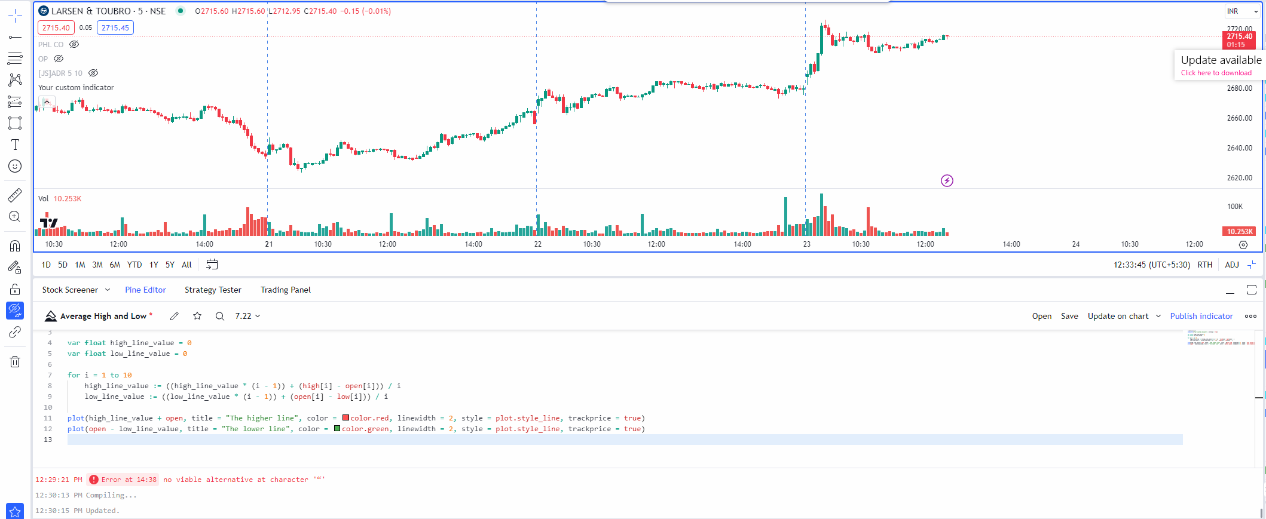
Task: Select the Text annotation tool
Action: pos(15,145)
